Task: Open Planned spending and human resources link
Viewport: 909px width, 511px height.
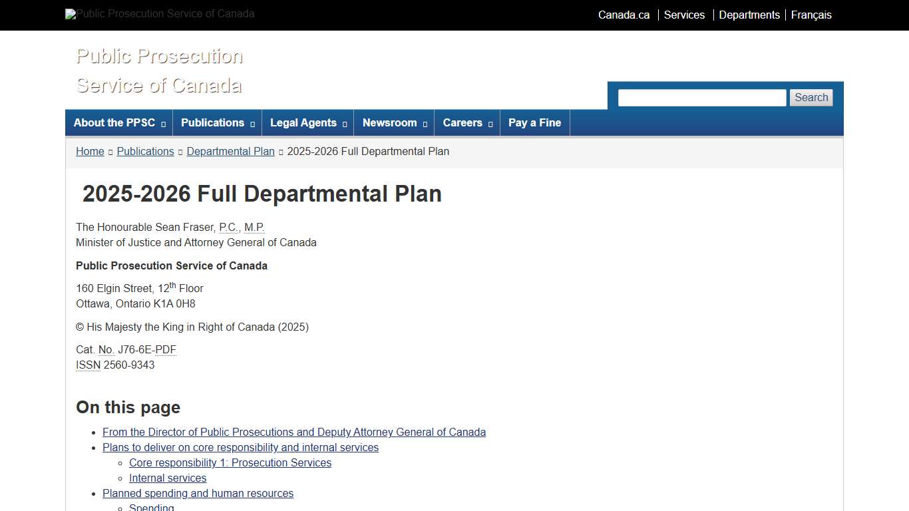Action: 198,493
